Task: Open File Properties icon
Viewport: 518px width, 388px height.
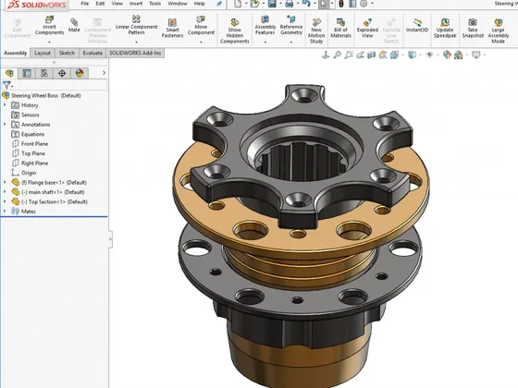Action: 352,4
